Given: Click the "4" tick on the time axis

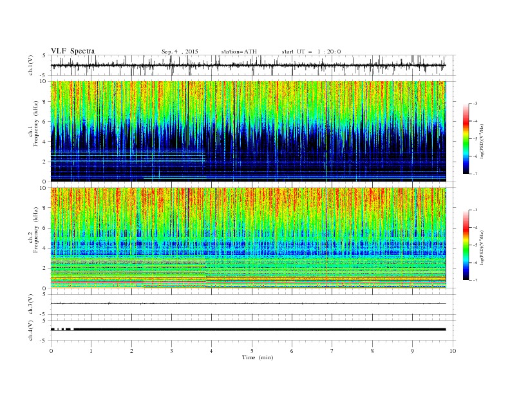Looking at the screenshot, I should pyautogui.click(x=212, y=351).
